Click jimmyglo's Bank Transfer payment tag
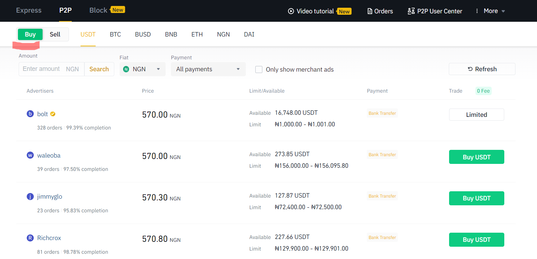 click(x=382, y=196)
